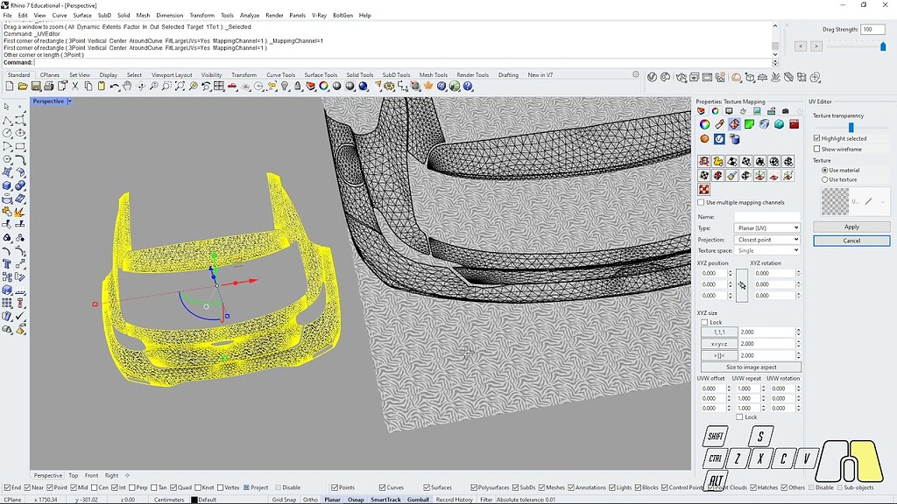Select the box mapping icon in Texture Mapping
Viewport: 897px width, 504px height.
click(746, 161)
